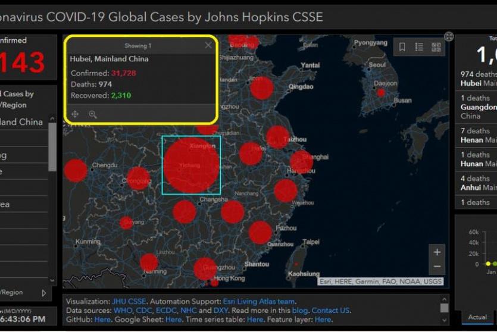Select the Actual chart tab
497x332 pixels.
pyautogui.click(x=477, y=317)
